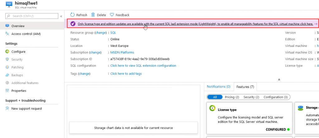The width and height of the screenshot is (319, 138).
Task: Open the SQL resource group link
Action: point(113,32)
